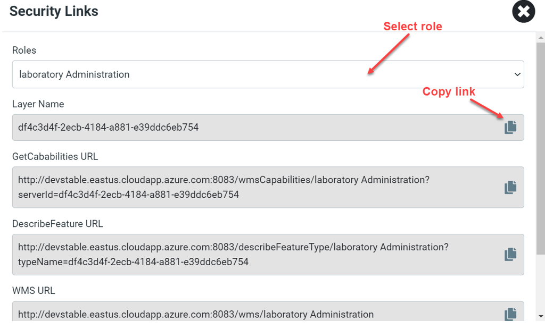Click the GetCababilities URL label
This screenshot has width=553, height=329.
point(55,157)
